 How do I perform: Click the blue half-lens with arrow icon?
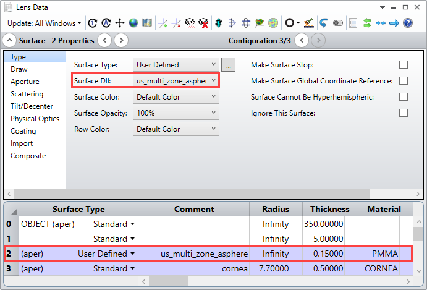click(x=232, y=23)
